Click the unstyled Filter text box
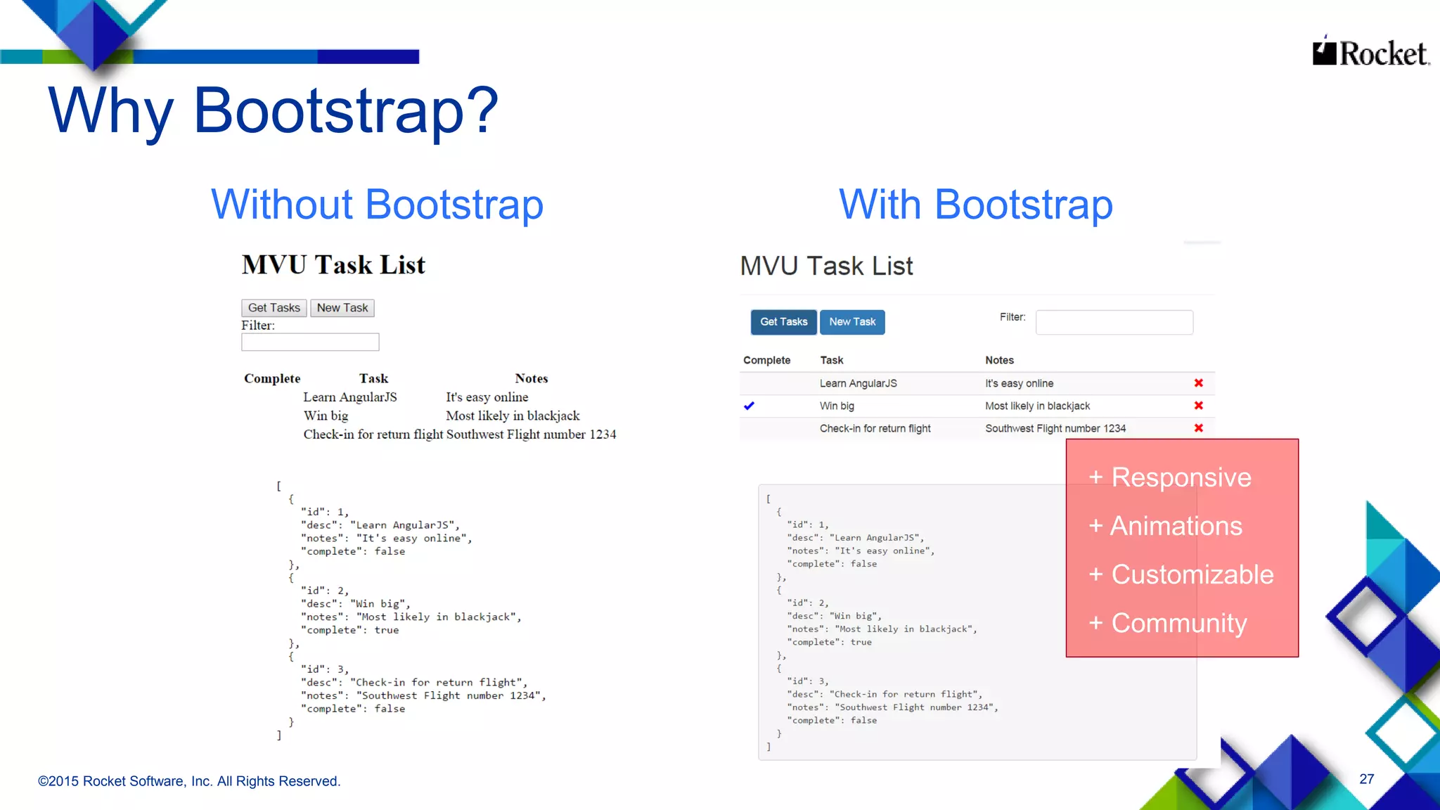Screen dimensions: 1440x810 (310, 342)
